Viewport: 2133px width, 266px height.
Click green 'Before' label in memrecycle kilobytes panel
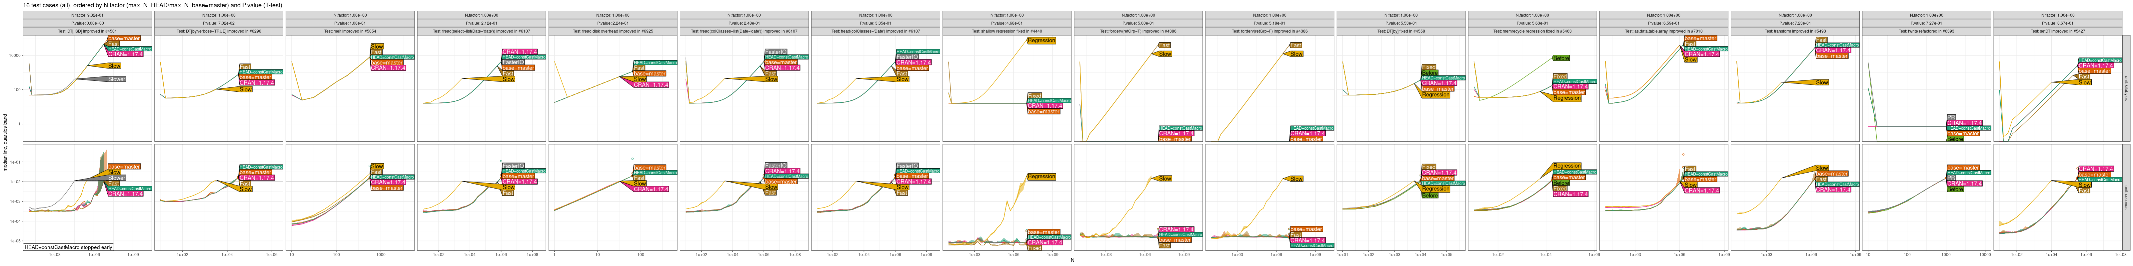(1561, 58)
